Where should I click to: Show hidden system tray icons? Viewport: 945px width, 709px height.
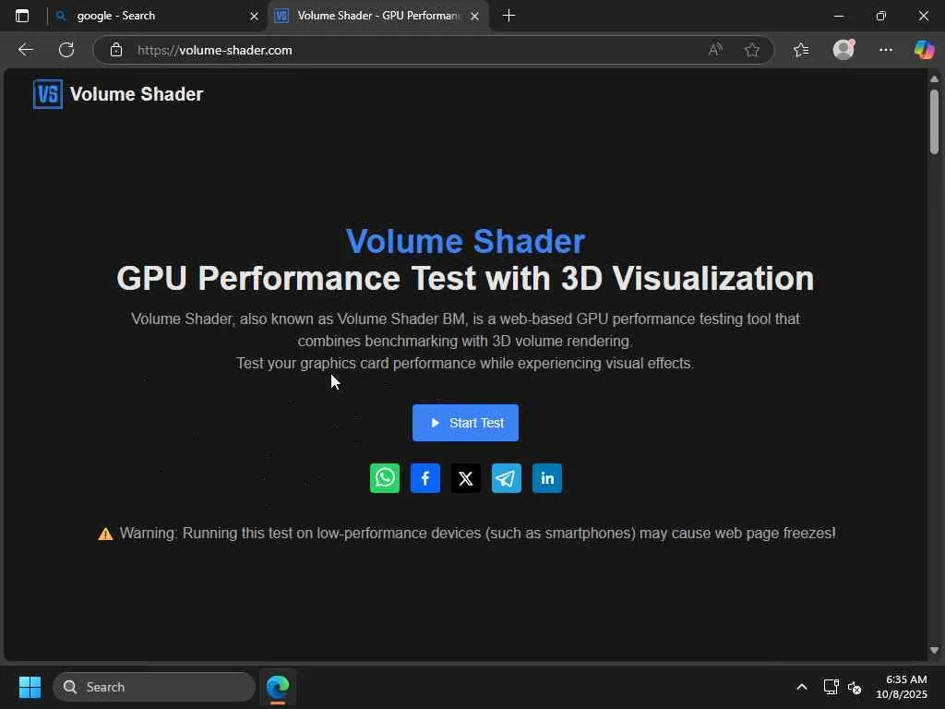(x=802, y=687)
